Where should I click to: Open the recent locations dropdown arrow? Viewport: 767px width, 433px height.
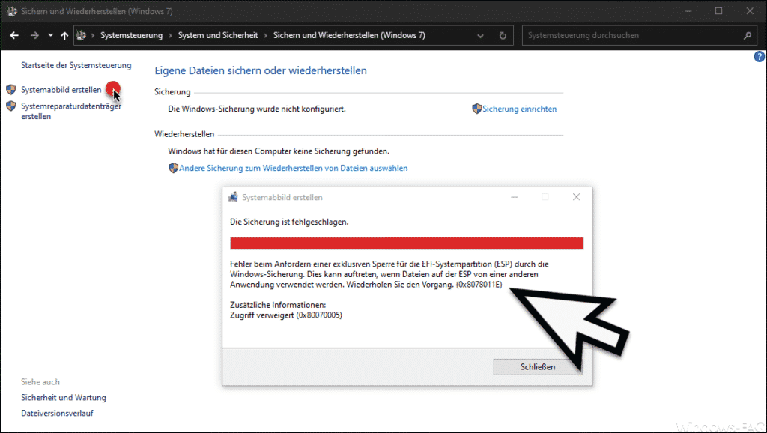[x=50, y=35]
